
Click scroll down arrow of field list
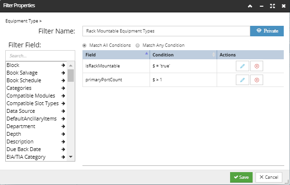tap(70, 157)
